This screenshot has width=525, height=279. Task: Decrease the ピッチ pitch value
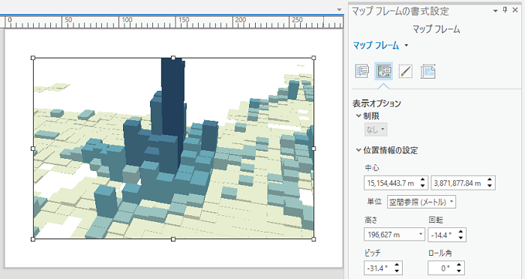coord(397,271)
